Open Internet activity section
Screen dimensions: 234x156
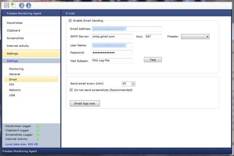[x=31, y=46]
